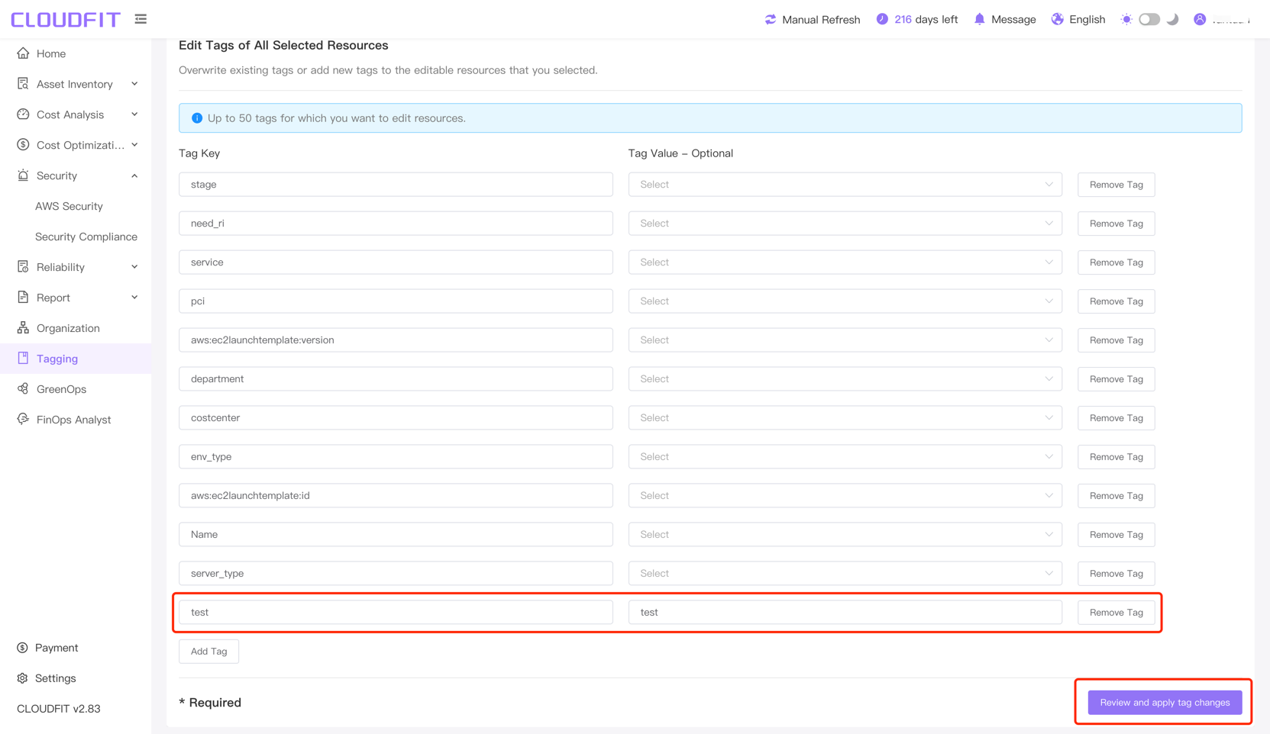The height and width of the screenshot is (734, 1270).
Task: Open the value dropdown for costcenter tag
Action: 845,418
